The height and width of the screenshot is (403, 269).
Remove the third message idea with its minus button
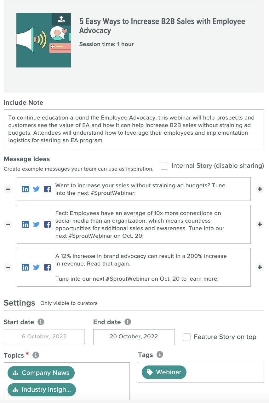pyautogui.click(x=8, y=267)
